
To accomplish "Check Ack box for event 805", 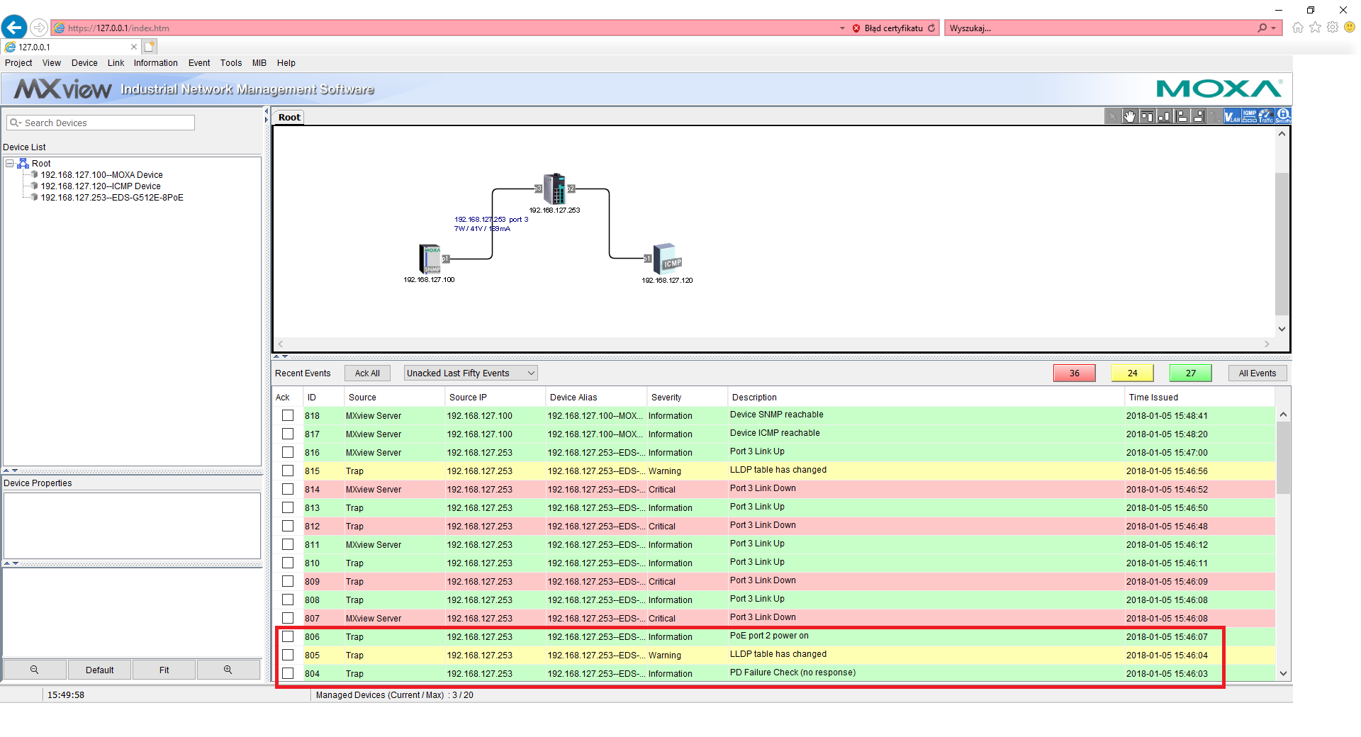I will click(288, 655).
